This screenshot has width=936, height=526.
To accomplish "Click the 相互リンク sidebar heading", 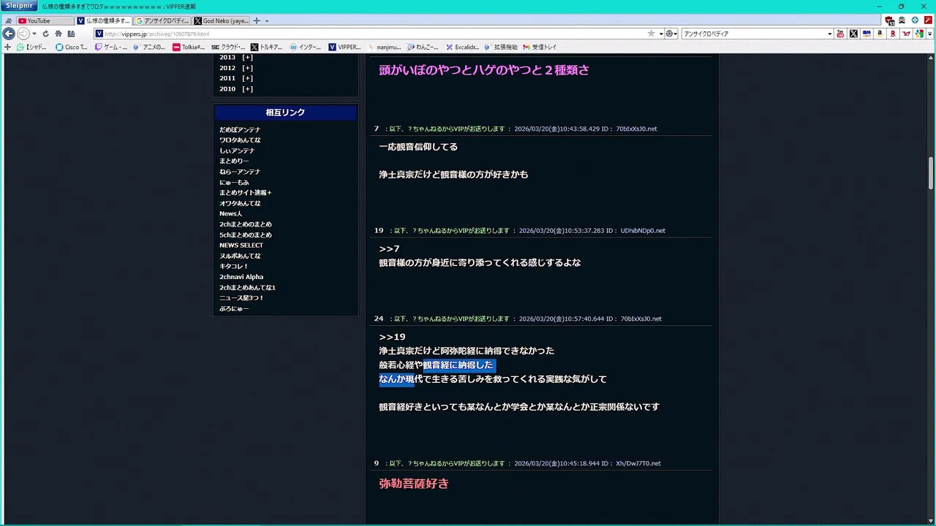I will coord(285,113).
